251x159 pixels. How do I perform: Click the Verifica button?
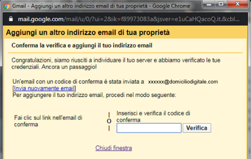pos(197,128)
